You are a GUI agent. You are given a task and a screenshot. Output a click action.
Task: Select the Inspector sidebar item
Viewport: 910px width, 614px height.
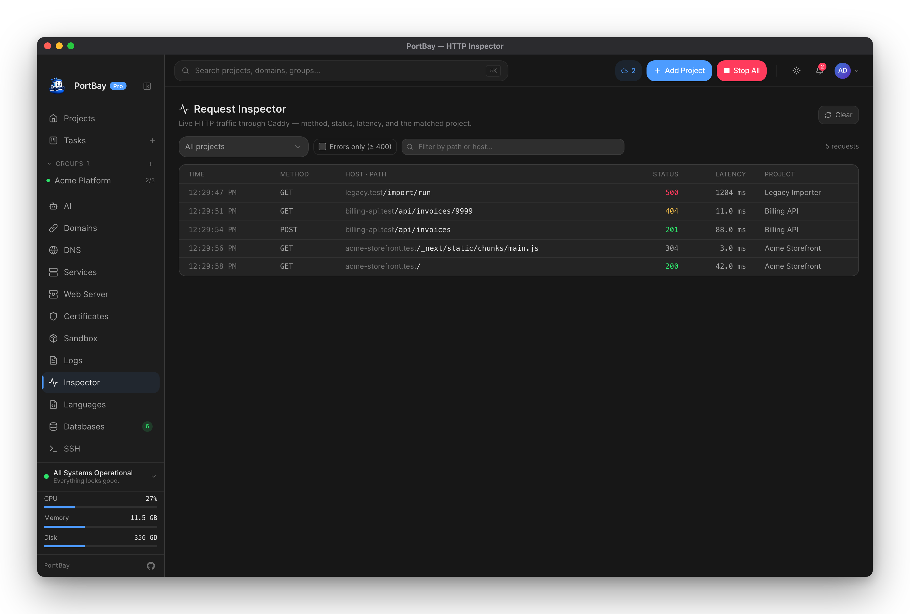click(101, 382)
